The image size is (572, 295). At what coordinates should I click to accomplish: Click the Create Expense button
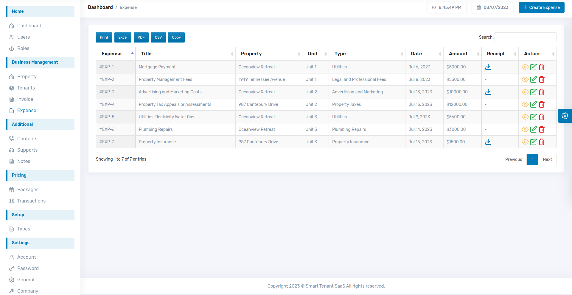(541, 7)
